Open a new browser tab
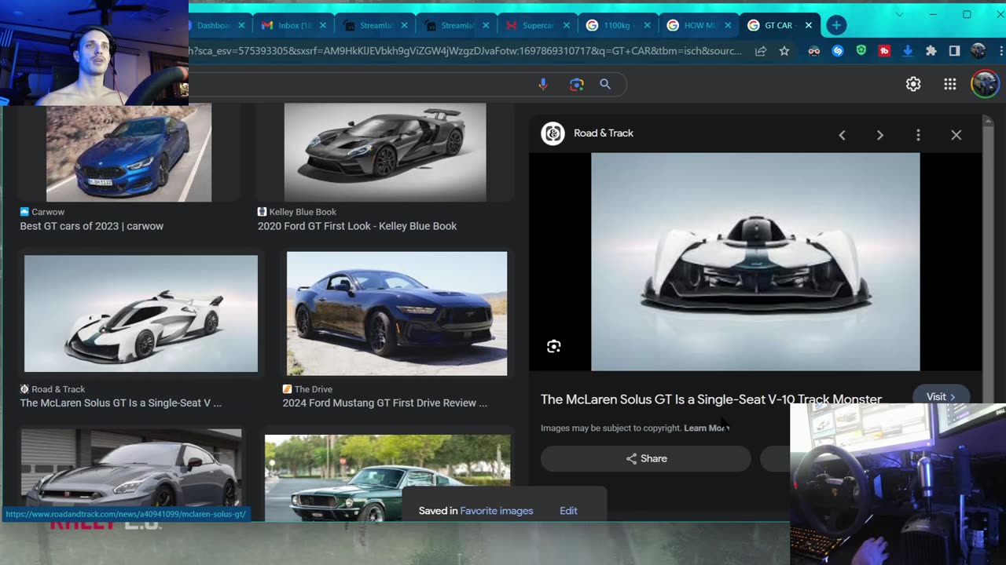1006x565 pixels. point(836,25)
